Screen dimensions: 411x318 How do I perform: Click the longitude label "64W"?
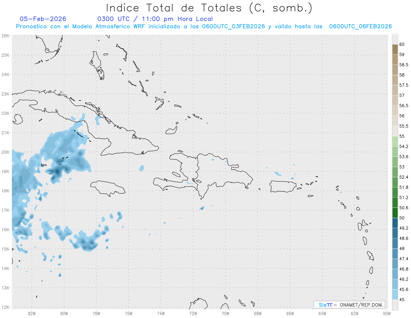click(x=322, y=314)
